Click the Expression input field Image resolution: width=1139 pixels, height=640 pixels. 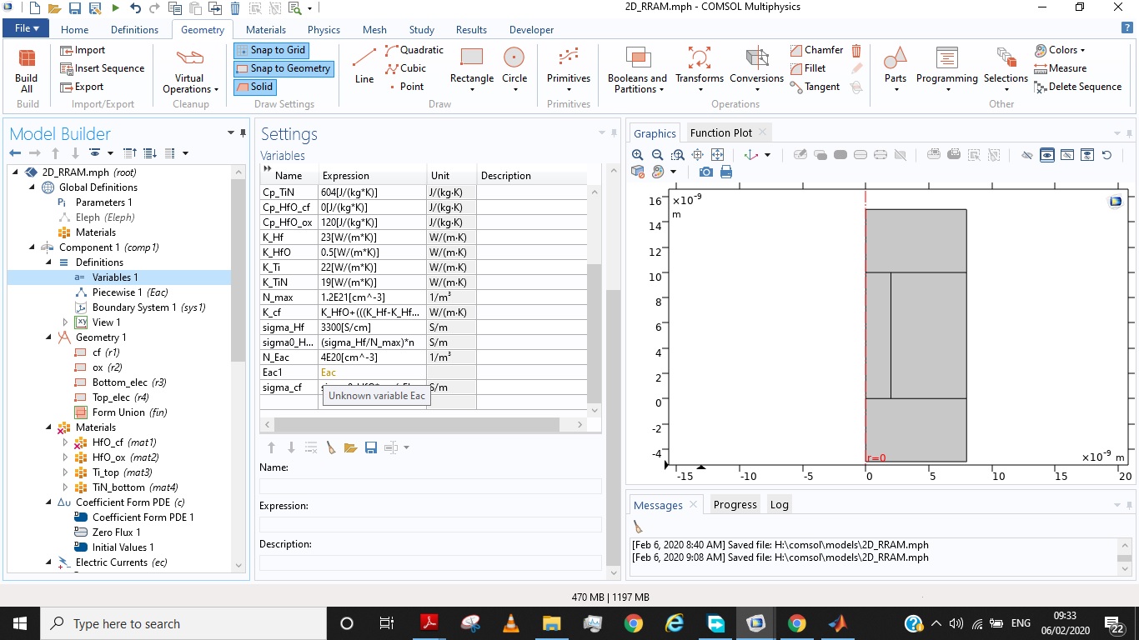tap(429, 524)
